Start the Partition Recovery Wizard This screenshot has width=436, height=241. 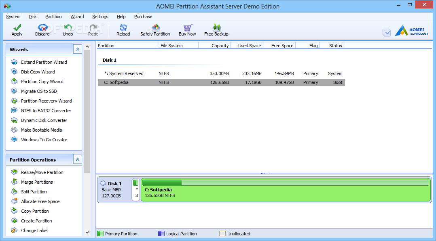(x=46, y=101)
